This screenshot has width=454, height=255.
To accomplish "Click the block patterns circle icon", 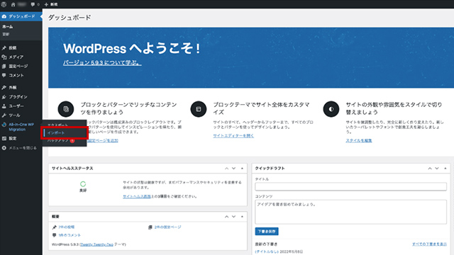I will [x=66, y=109].
